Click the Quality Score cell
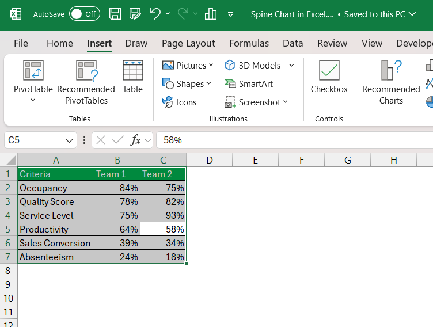 (56, 201)
